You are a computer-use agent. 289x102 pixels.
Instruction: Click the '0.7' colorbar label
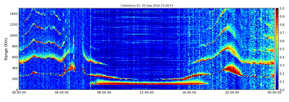[x=282, y=33]
